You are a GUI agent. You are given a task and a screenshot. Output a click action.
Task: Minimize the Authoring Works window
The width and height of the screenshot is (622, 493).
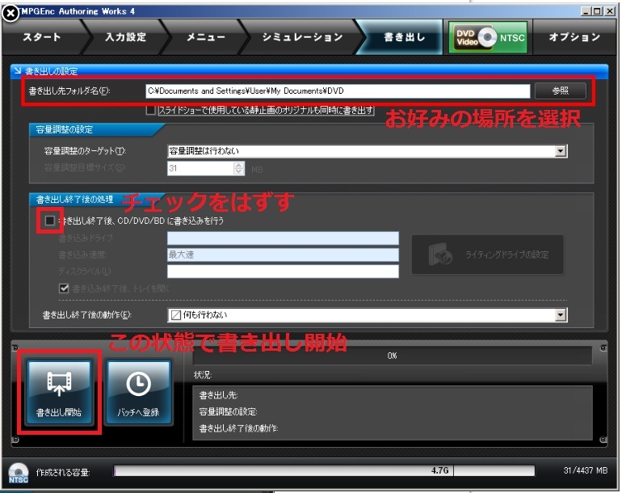586,11
